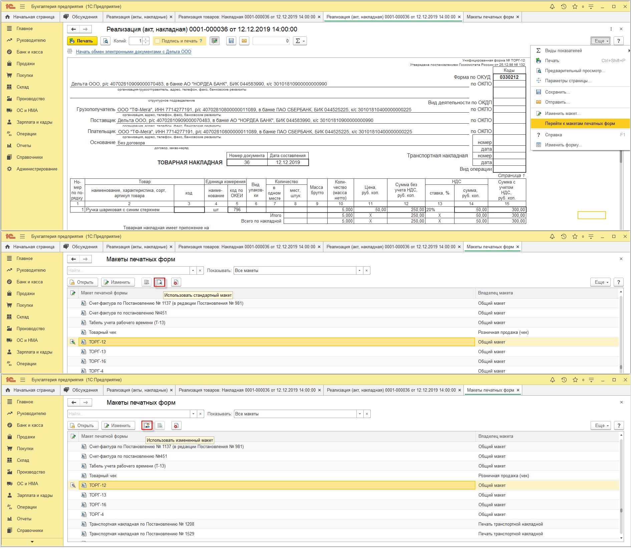Image resolution: width=631 pixels, height=549 pixels.
Task: Open Главное section in top window sidebar
Action: pos(32,28)
